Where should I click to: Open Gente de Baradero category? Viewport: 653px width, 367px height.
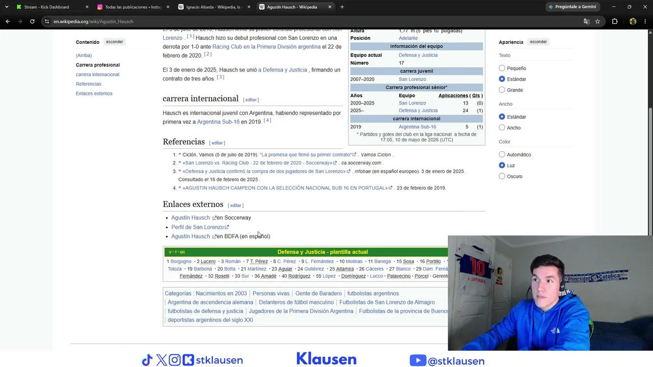point(318,294)
